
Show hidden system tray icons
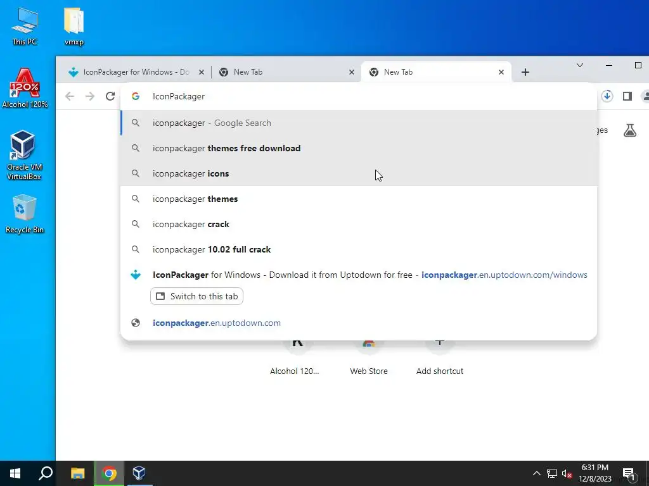pos(536,473)
